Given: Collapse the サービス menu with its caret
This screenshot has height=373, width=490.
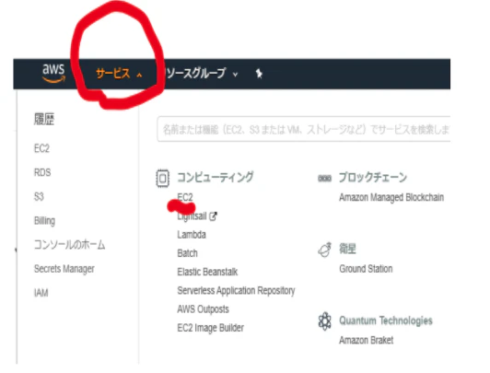Looking at the screenshot, I should pos(139,75).
